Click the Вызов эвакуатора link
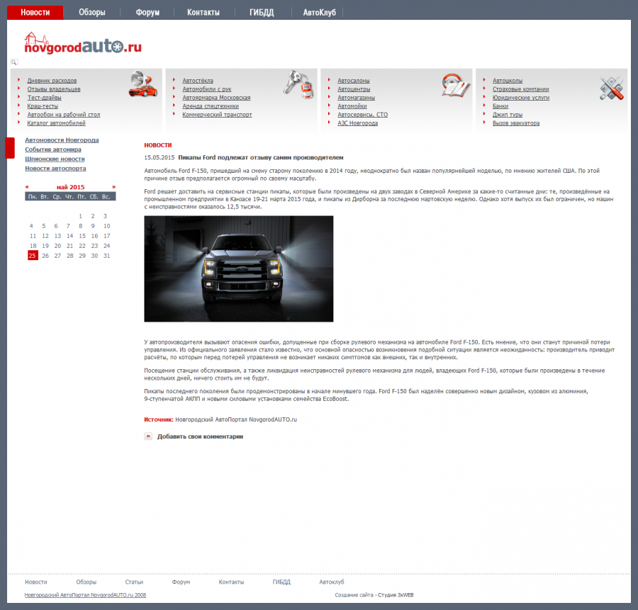638x610 pixels. pyautogui.click(x=516, y=123)
